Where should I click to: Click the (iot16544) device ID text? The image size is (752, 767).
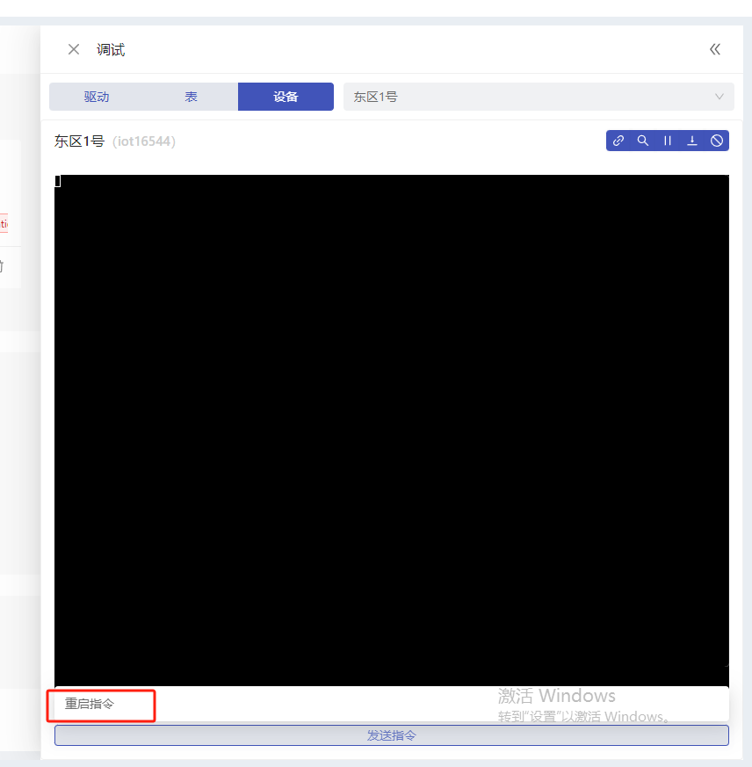click(144, 141)
